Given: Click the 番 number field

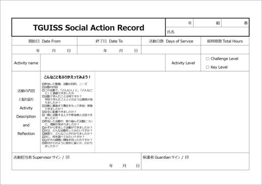Looking at the screenshot, I should point(235,23).
